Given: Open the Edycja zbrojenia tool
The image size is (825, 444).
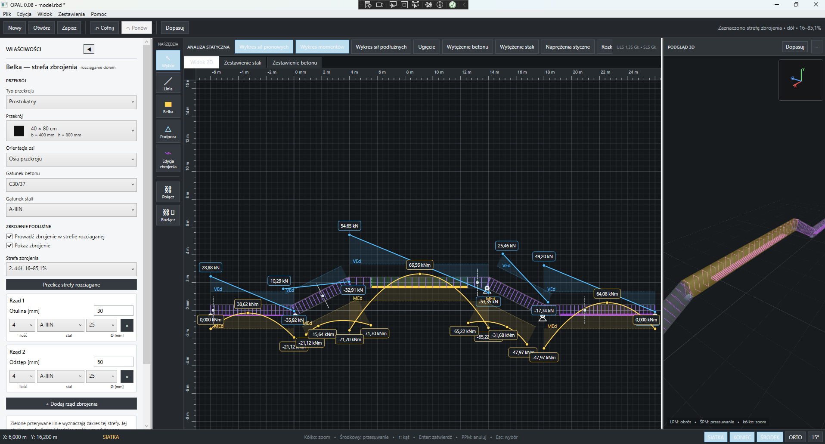Looking at the screenshot, I should [168, 159].
